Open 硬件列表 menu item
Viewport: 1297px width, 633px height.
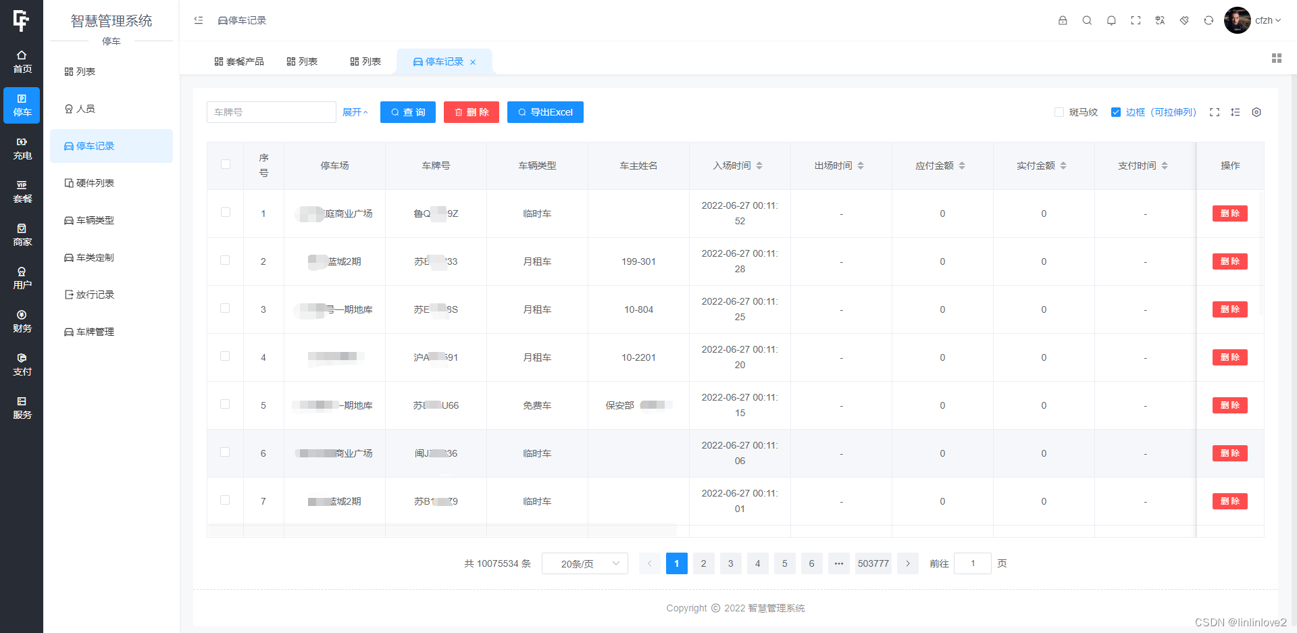pyautogui.click(x=111, y=183)
